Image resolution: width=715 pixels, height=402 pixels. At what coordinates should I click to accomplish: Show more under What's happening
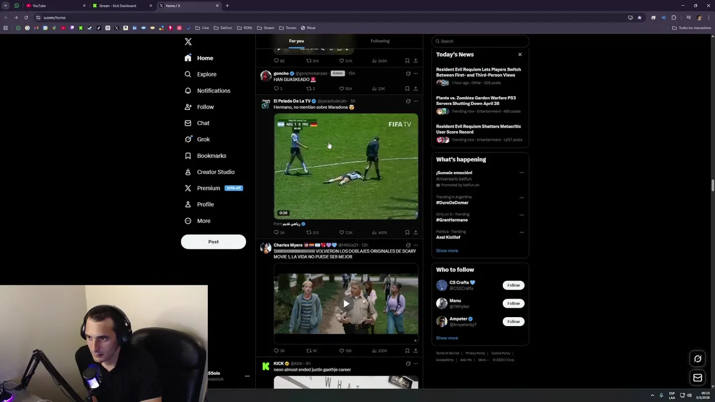pyautogui.click(x=447, y=251)
